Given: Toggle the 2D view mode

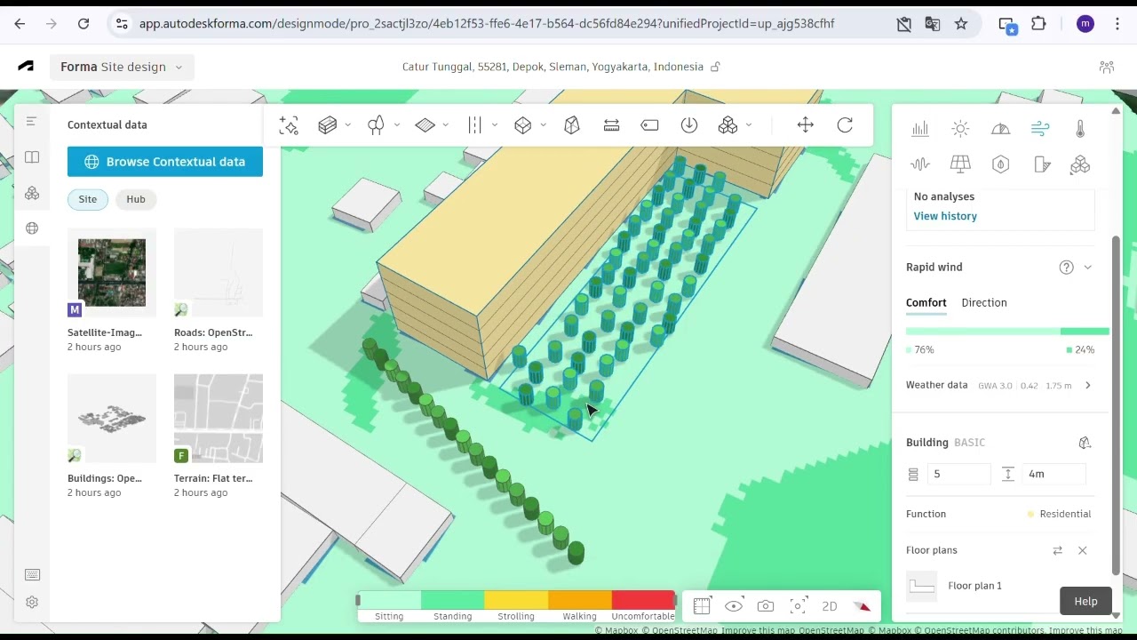Looking at the screenshot, I should 830,606.
